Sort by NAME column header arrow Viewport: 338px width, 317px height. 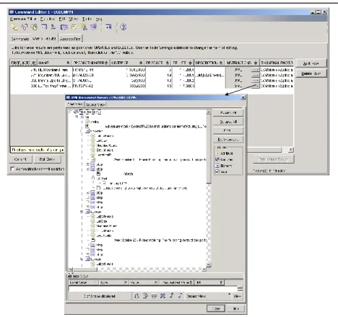[68, 63]
